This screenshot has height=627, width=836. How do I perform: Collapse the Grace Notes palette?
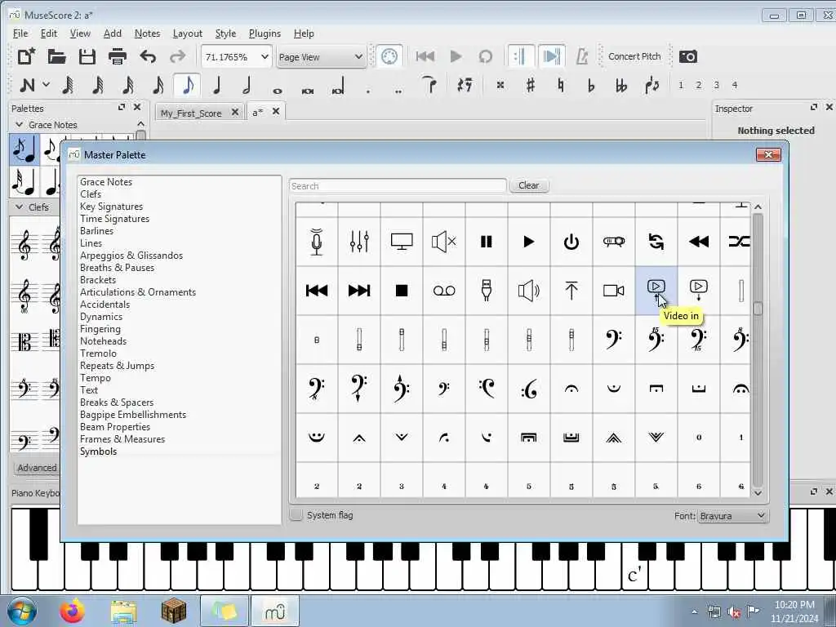pyautogui.click(x=20, y=124)
